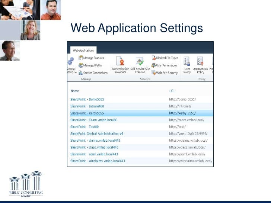Select SharePoint - Team.vmlab.local80 web application

(x=94, y=120)
